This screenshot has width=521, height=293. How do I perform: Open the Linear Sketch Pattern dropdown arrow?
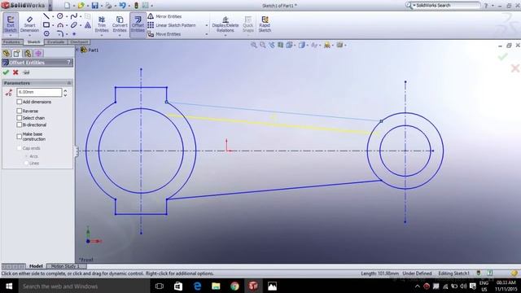tap(207, 25)
